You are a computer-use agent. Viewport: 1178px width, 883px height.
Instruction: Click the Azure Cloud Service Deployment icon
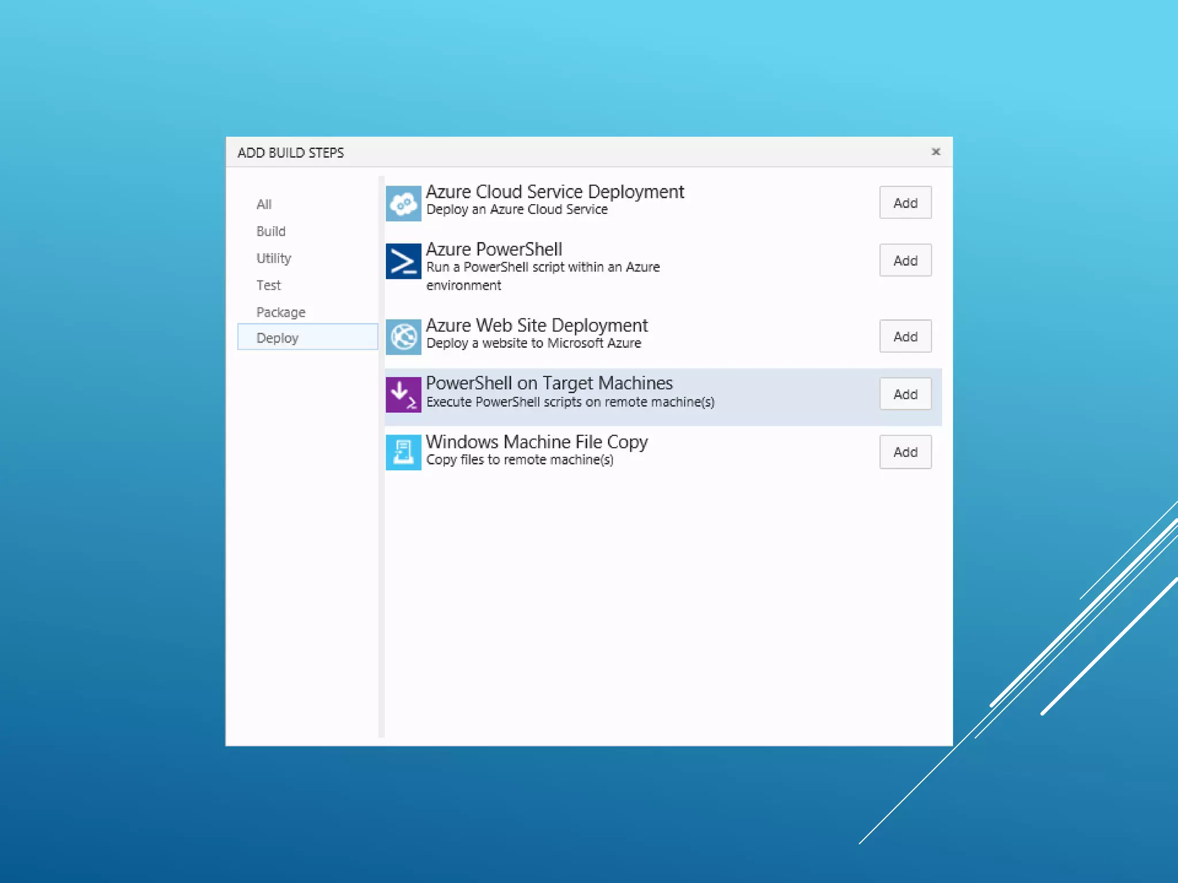tap(403, 203)
